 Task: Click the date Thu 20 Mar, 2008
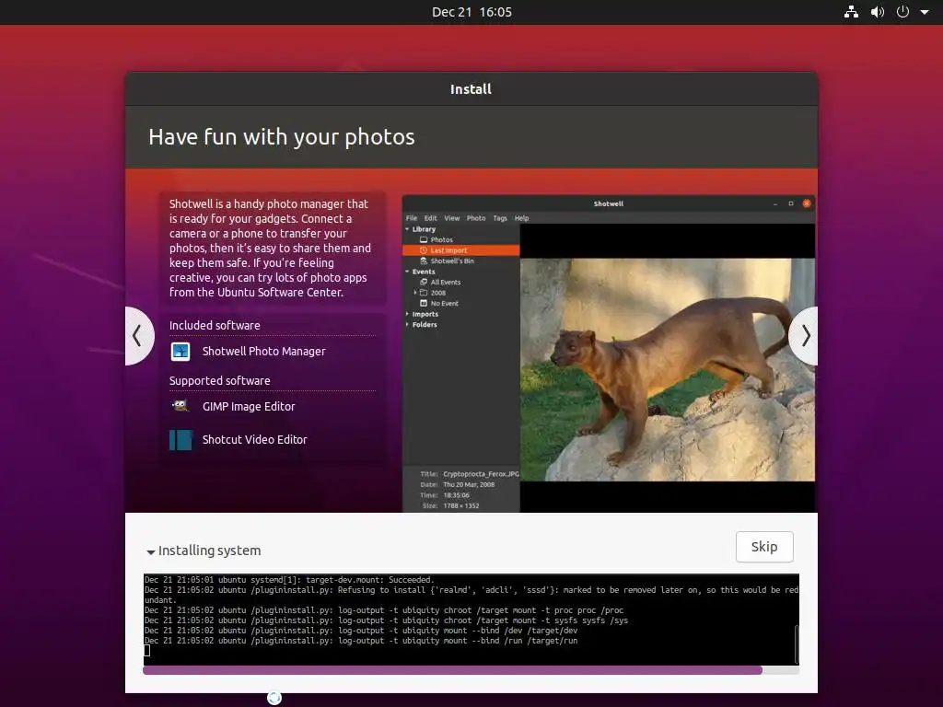point(469,484)
